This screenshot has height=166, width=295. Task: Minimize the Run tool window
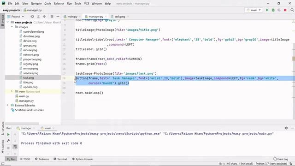click(292, 128)
